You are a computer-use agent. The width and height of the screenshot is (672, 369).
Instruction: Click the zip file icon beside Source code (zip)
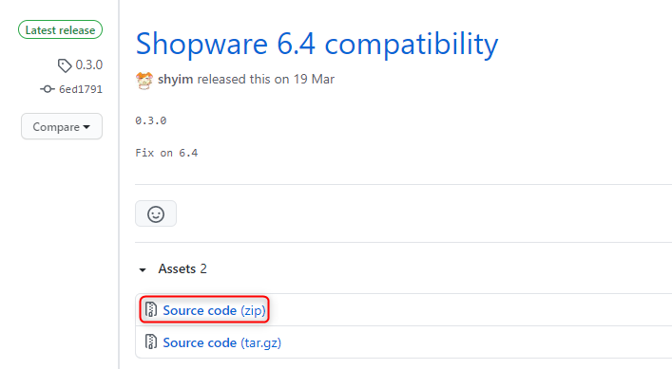151,309
